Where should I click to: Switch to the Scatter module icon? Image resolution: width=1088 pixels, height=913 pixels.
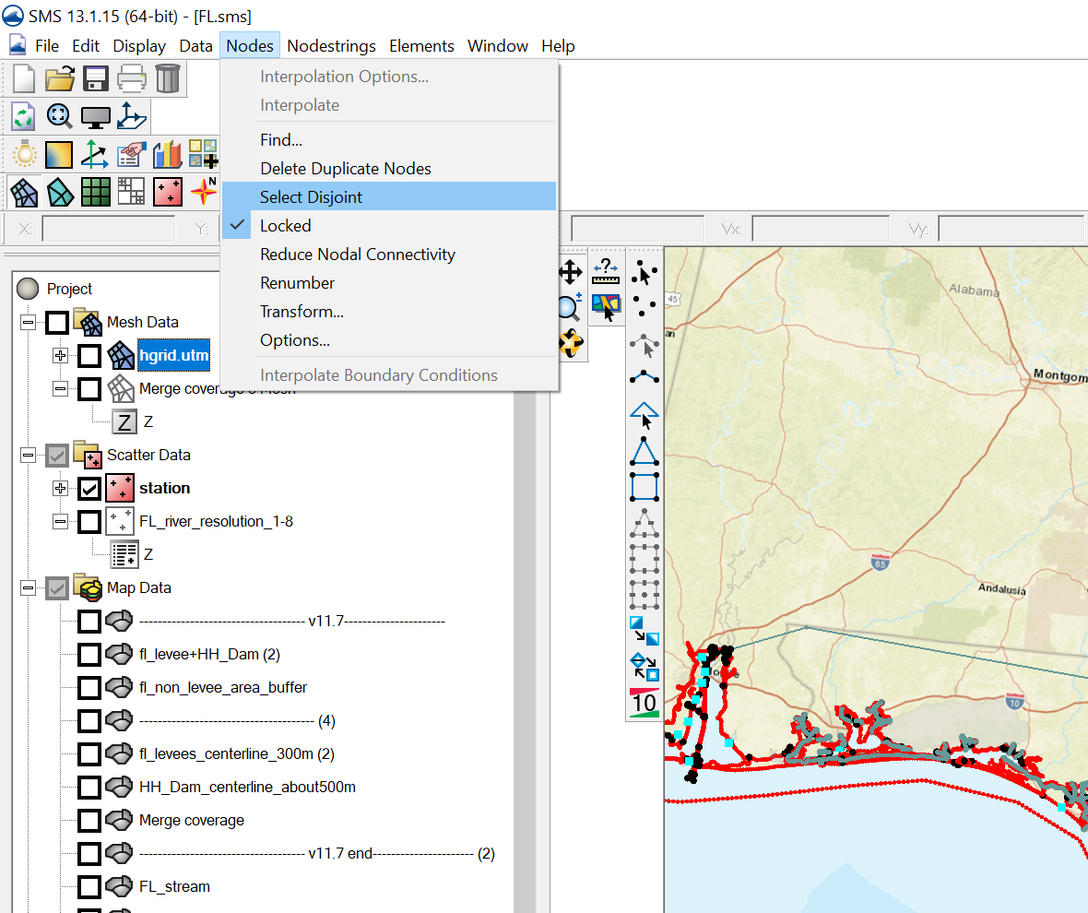coord(167,192)
